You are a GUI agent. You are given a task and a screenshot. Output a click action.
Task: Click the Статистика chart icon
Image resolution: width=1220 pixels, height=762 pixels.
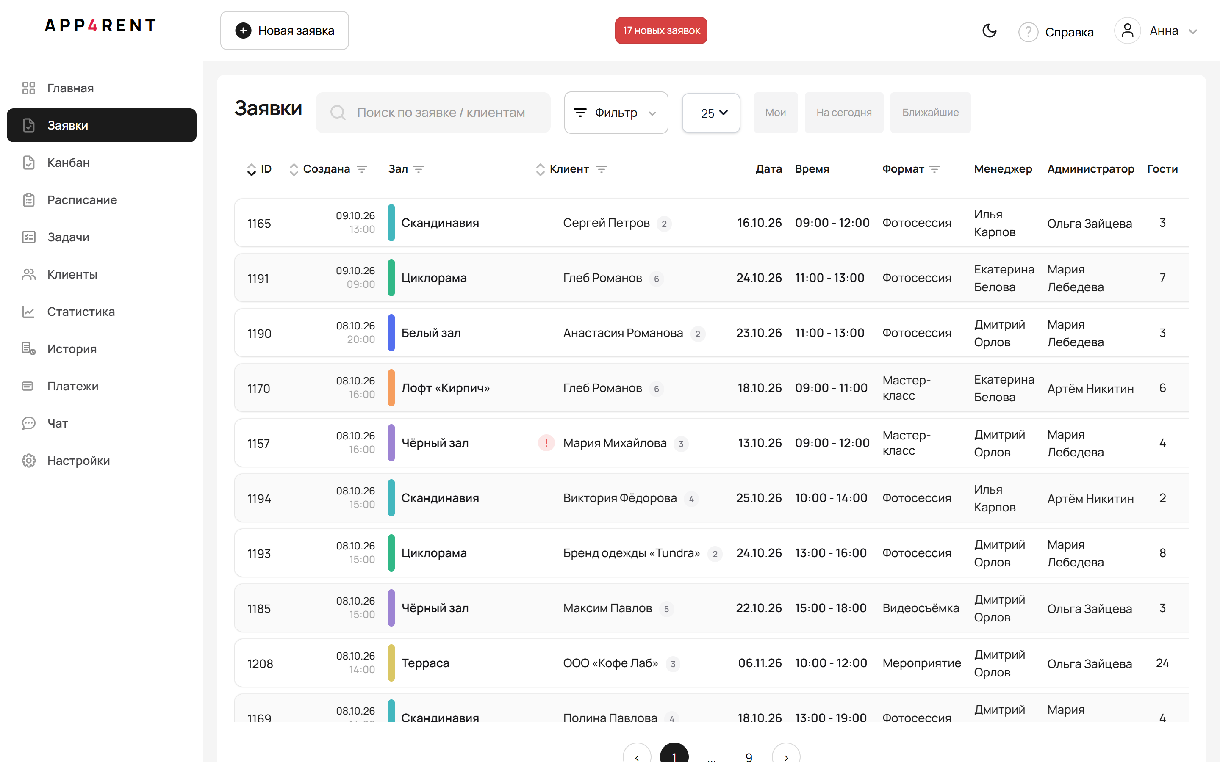[x=29, y=312]
